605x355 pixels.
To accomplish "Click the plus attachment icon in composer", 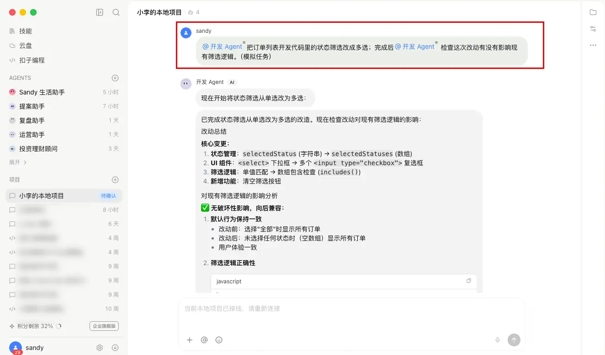I will [x=190, y=340].
